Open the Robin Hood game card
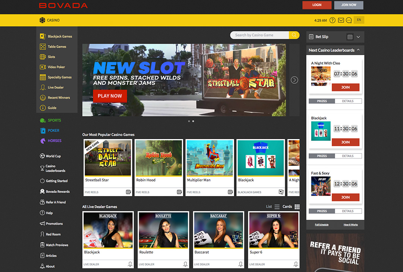Image resolution: width=403 pixels, height=272 pixels. click(x=159, y=168)
